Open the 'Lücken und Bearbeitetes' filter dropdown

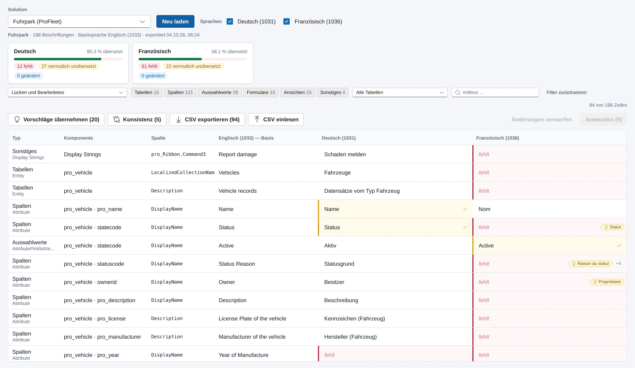67,92
